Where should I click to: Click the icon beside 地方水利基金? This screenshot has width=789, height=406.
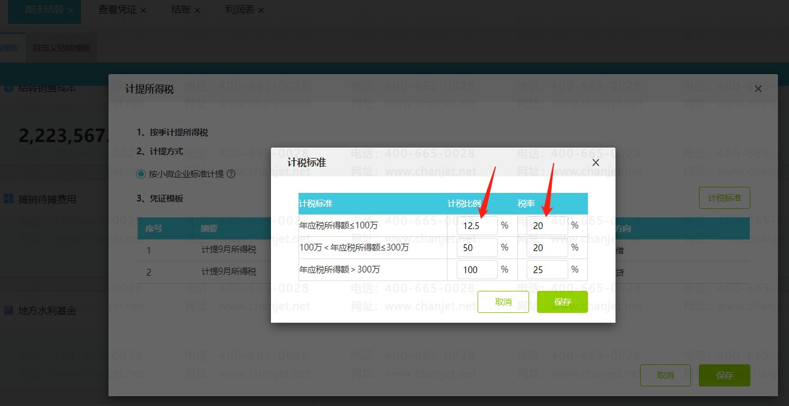[x=9, y=310]
